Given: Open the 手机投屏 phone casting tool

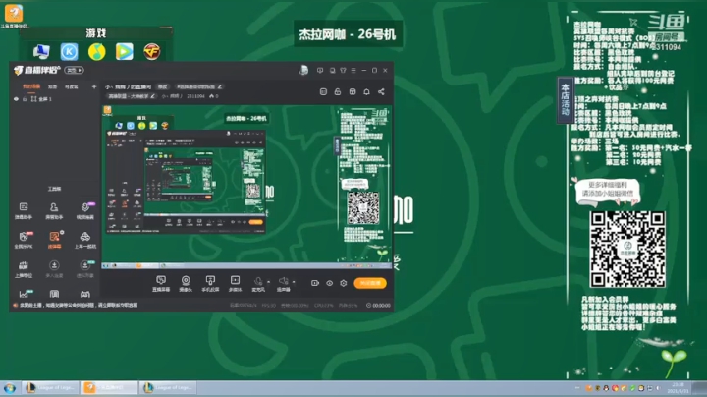Looking at the screenshot, I should coord(210,284).
